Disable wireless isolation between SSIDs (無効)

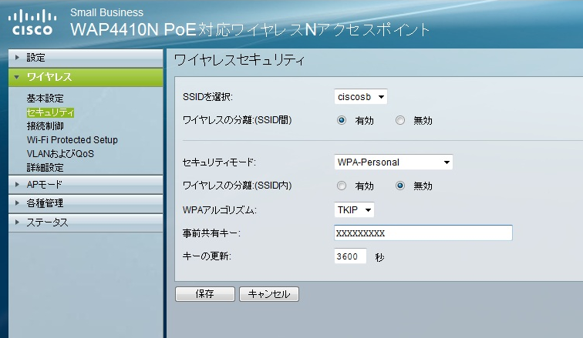(x=400, y=120)
